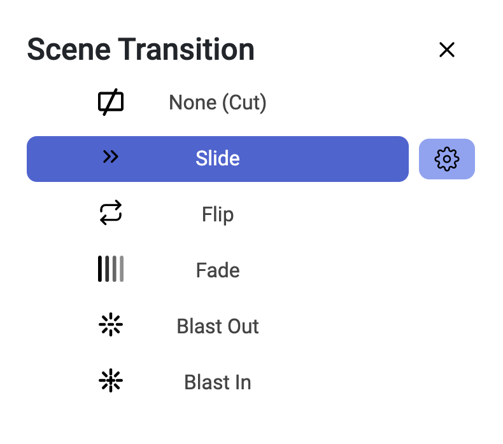Click the (Cut) text in the first option
The image size is (503, 444).
[x=244, y=102]
